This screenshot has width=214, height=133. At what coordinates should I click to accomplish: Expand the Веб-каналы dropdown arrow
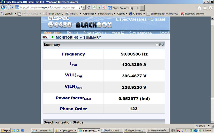click(x=41, y=14)
